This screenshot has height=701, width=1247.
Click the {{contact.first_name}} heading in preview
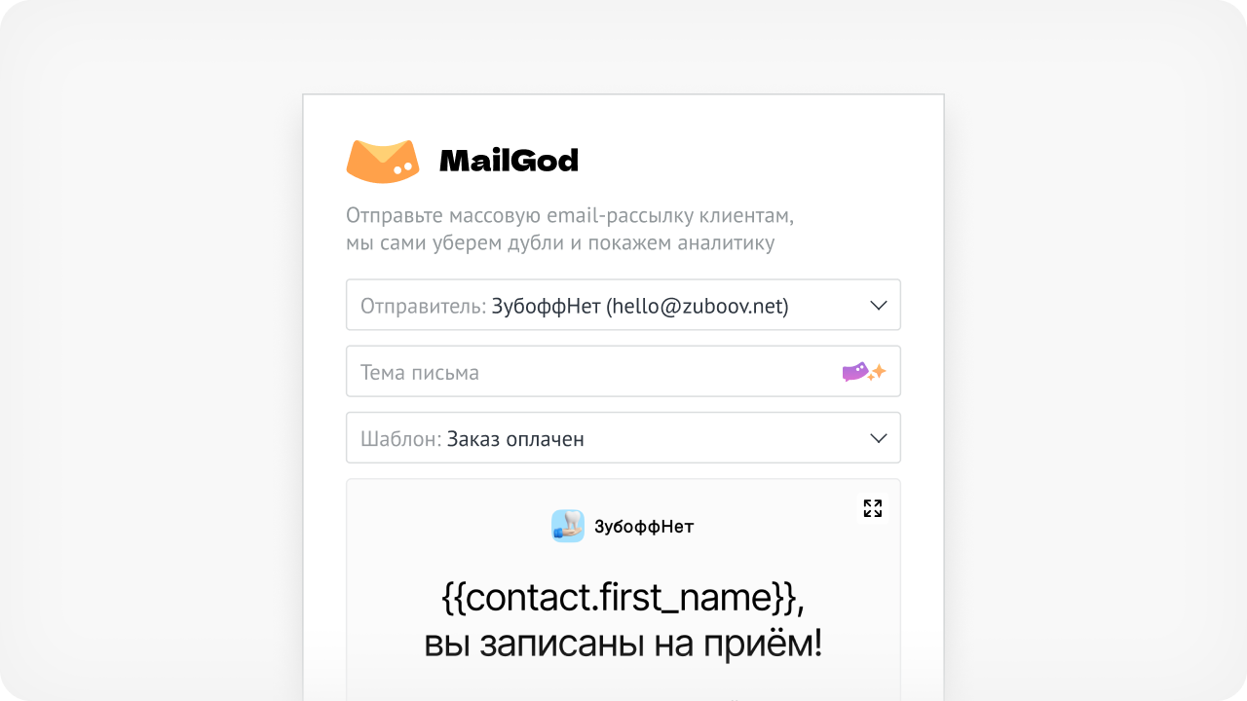(x=623, y=598)
